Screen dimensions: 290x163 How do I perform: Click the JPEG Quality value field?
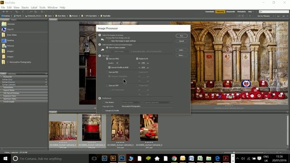[117, 63]
